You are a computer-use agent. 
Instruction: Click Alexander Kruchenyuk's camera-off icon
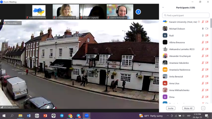207,56
